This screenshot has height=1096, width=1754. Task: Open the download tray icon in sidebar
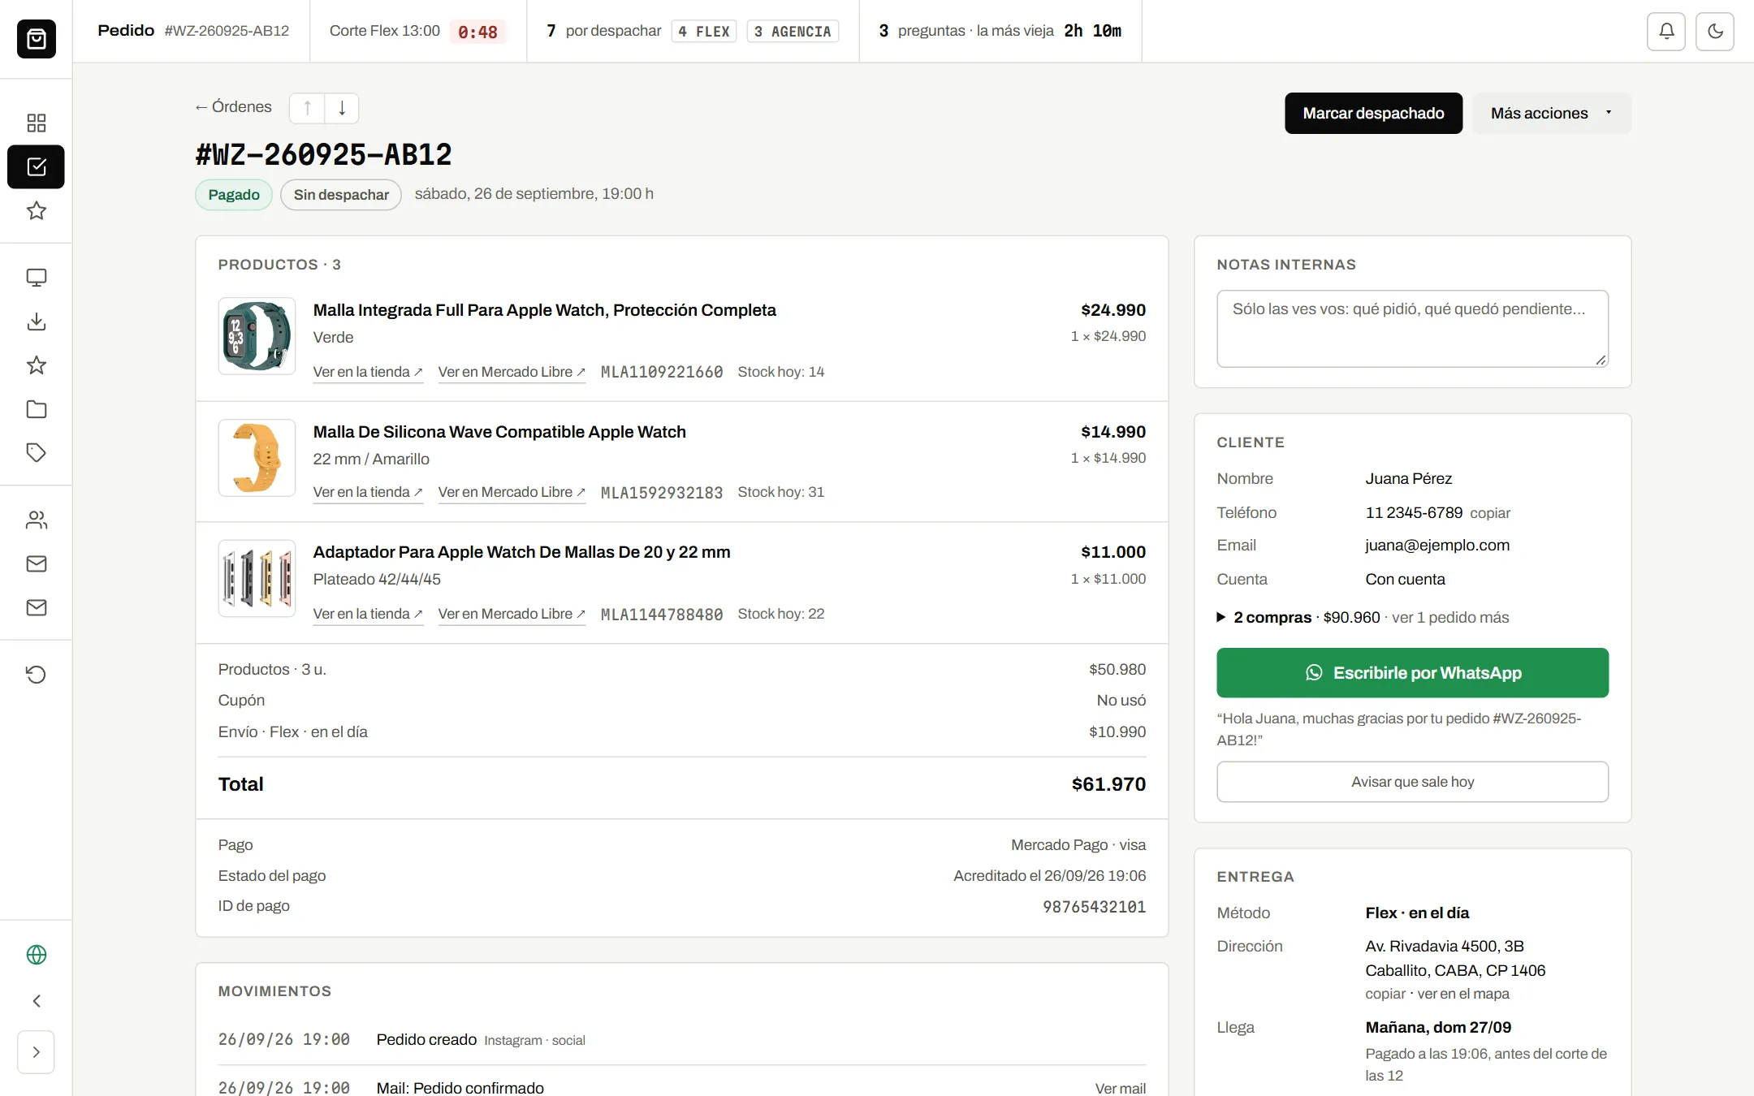[37, 321]
